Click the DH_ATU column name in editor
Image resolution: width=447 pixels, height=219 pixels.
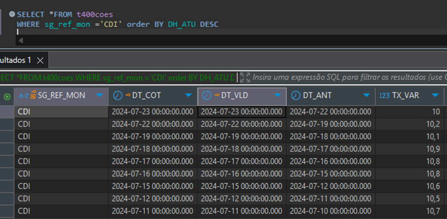tap(182, 25)
